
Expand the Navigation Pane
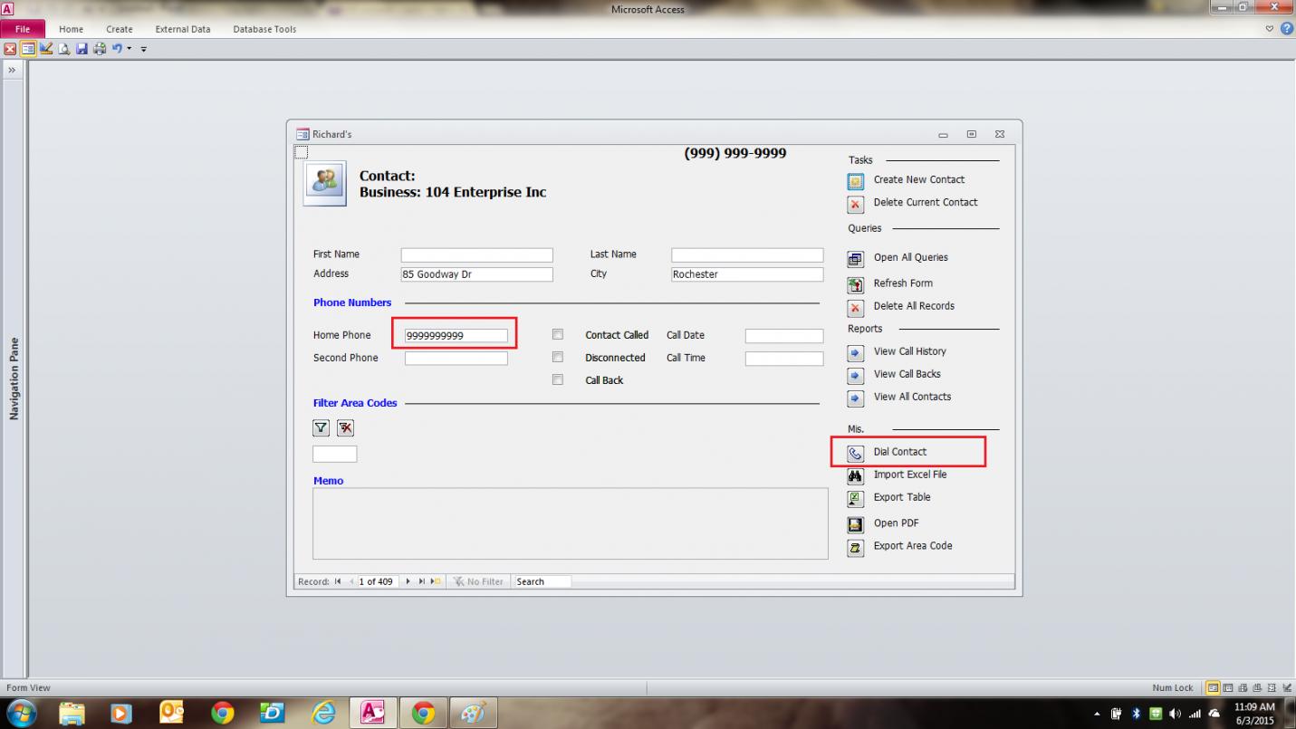13,70
